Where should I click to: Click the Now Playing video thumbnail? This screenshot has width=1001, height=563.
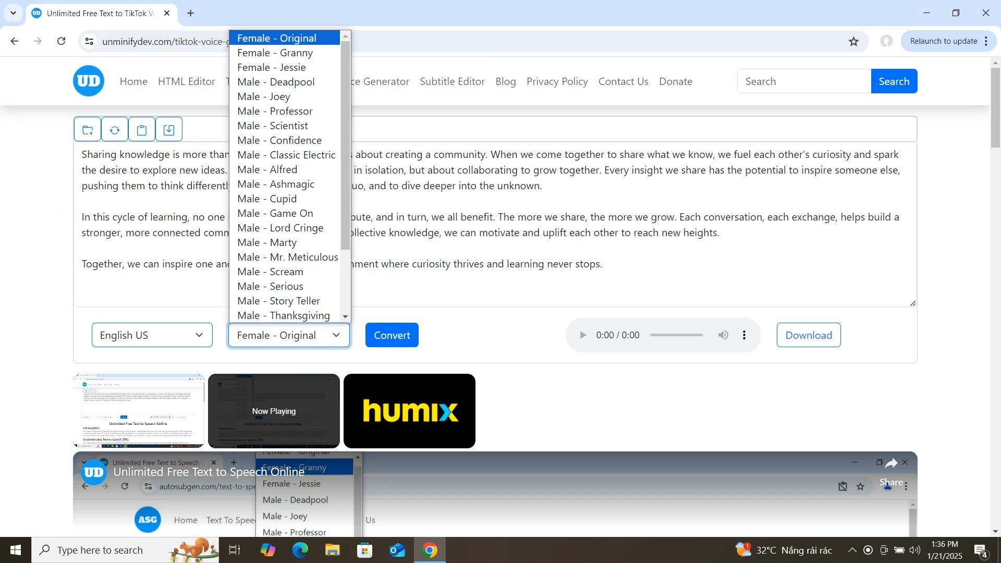[x=274, y=411]
